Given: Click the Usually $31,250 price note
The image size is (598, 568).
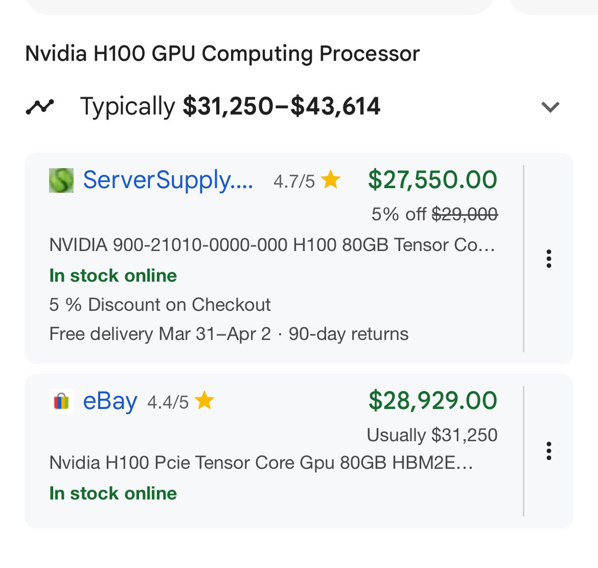Looking at the screenshot, I should 432,435.
